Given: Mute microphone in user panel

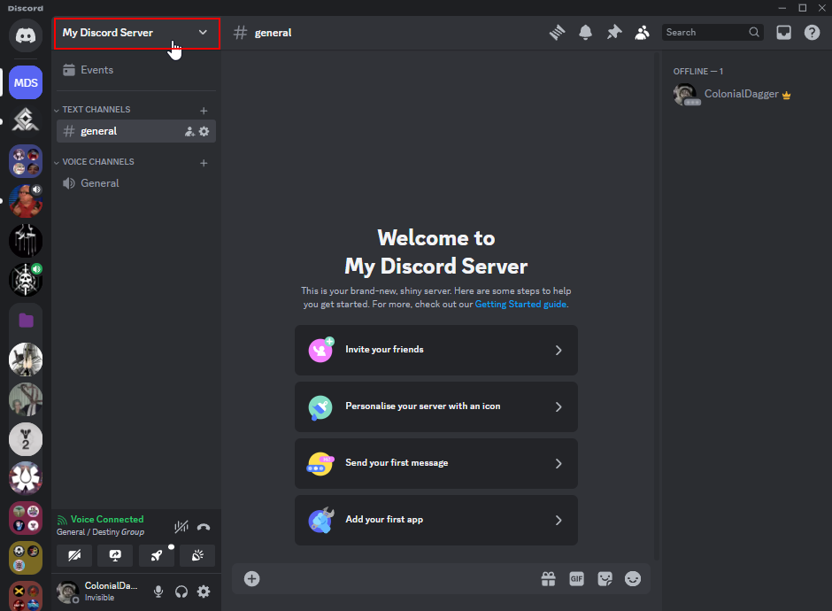Looking at the screenshot, I should [158, 592].
